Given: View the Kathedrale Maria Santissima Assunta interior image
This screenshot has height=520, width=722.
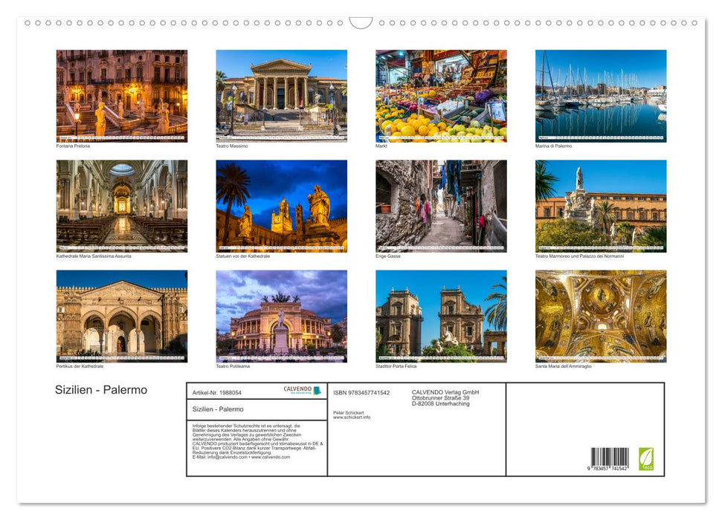Looking at the screenshot, I should click(x=122, y=206).
